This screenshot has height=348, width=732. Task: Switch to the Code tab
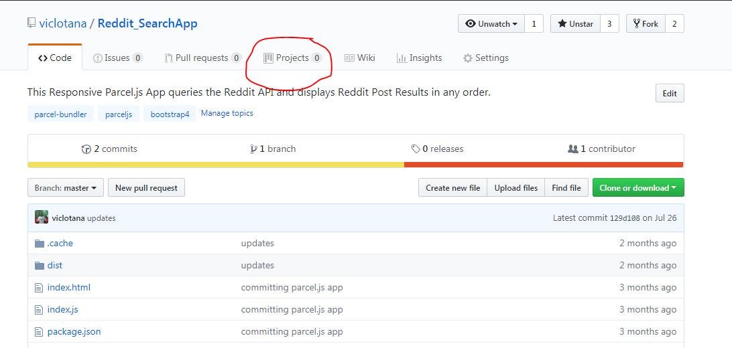click(x=55, y=58)
